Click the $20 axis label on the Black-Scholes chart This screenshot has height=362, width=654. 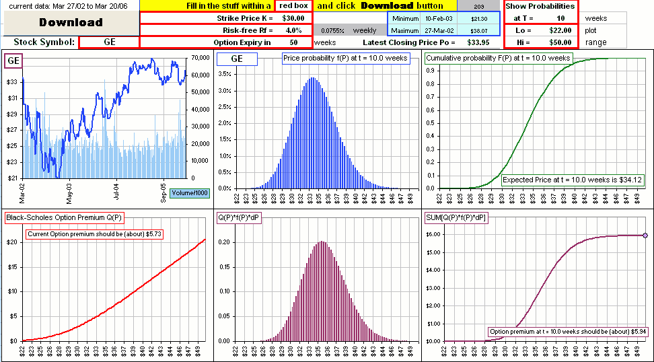click(x=11, y=242)
